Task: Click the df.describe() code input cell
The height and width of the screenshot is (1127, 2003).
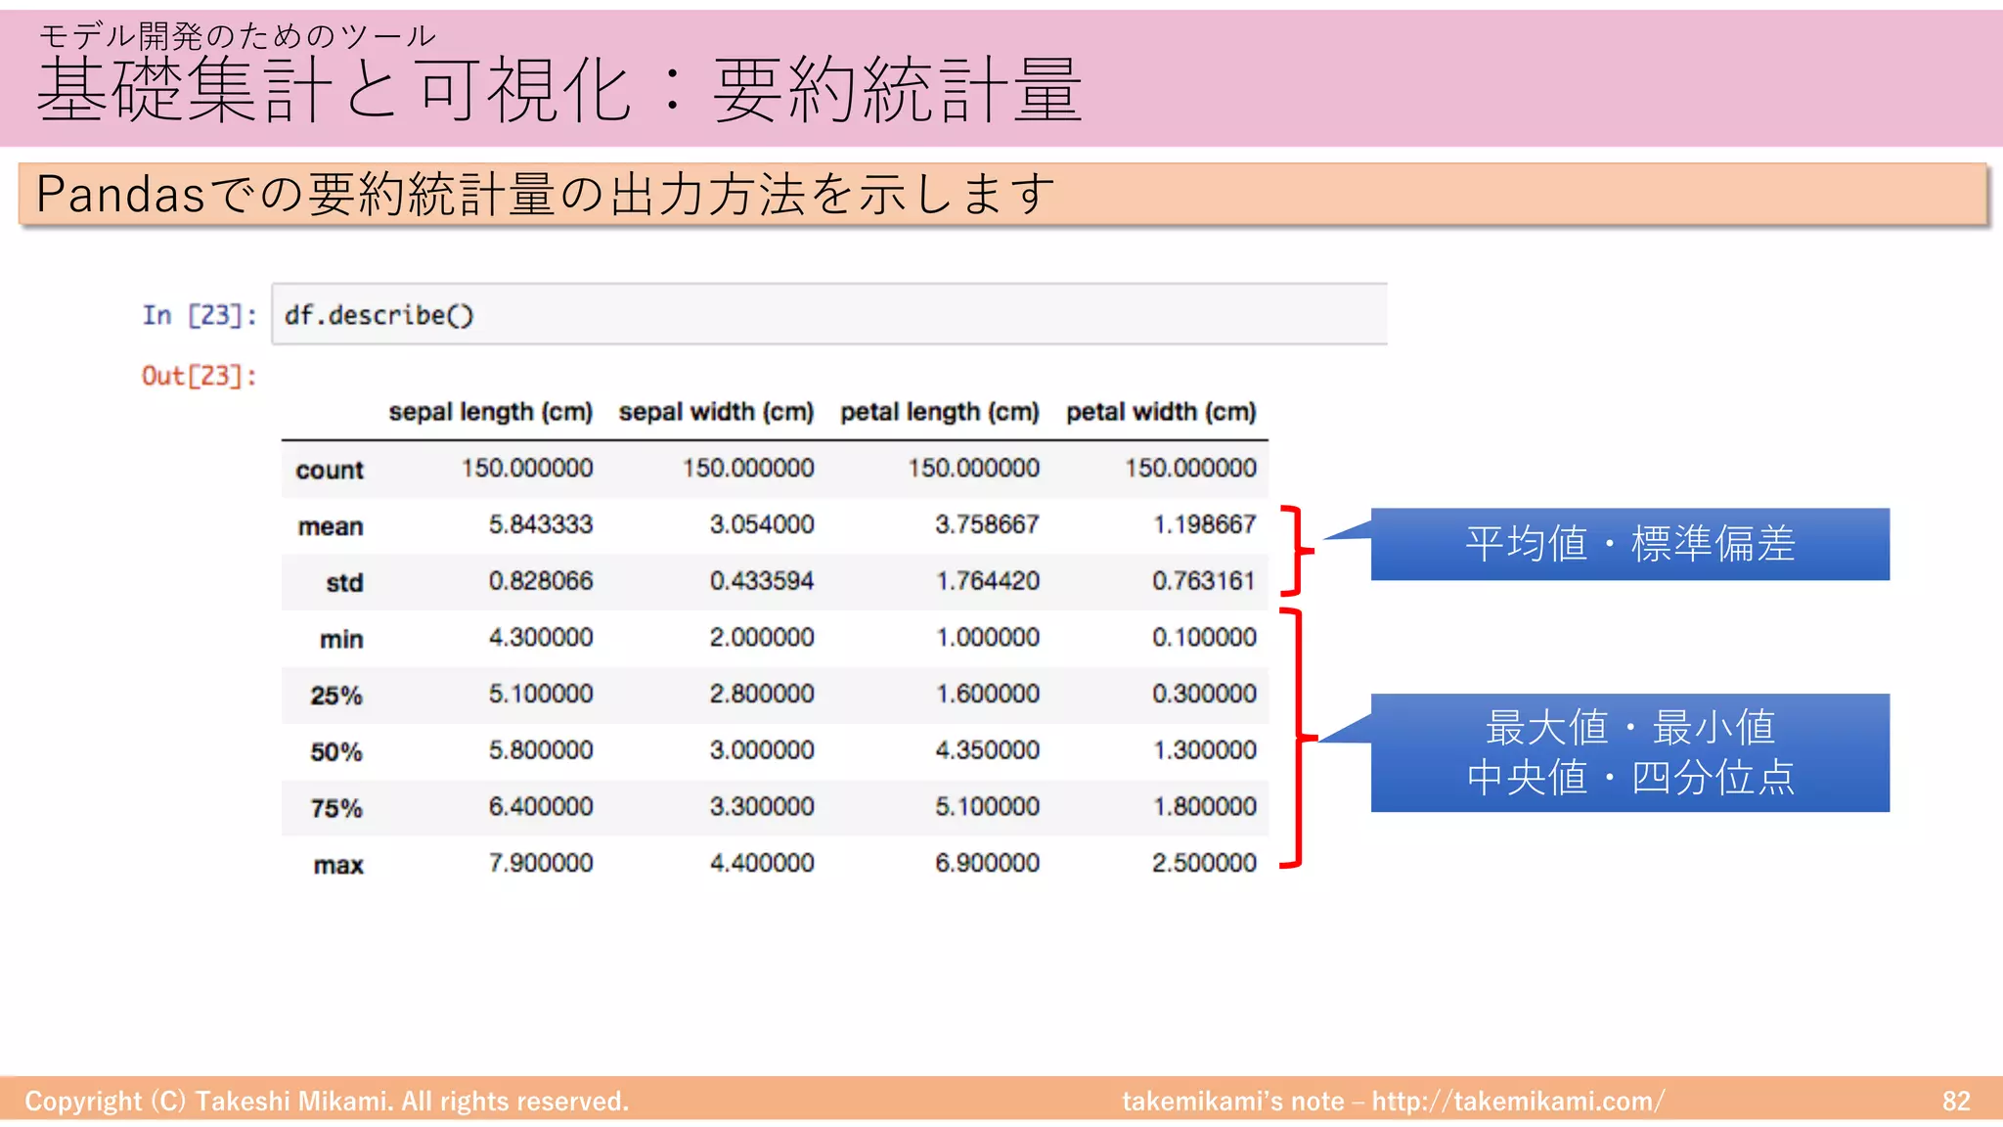Action: point(829,314)
